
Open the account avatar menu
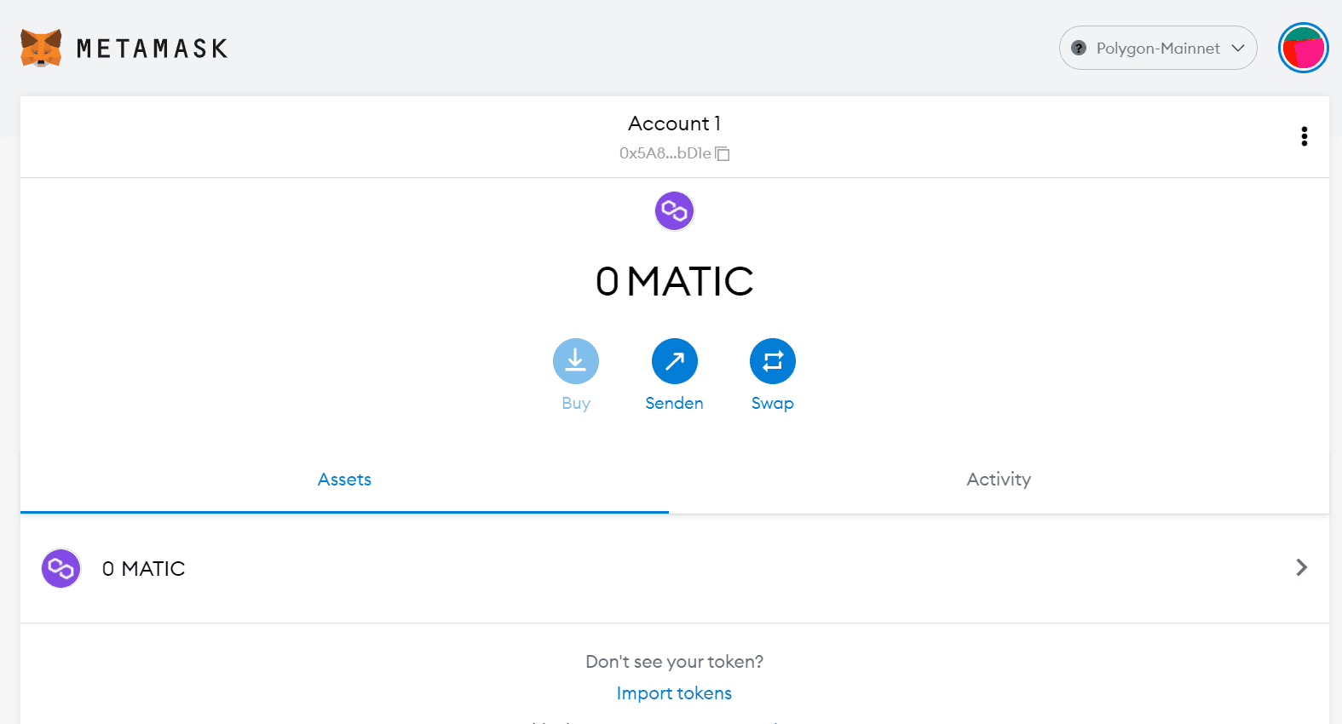coord(1303,49)
